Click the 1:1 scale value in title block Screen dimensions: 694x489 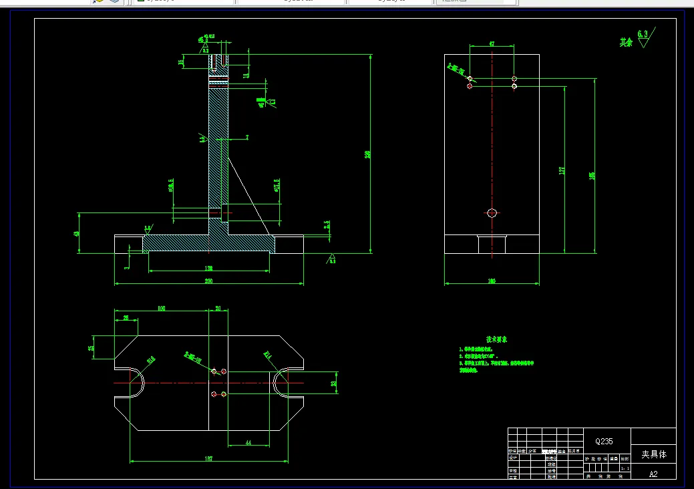click(x=625, y=468)
